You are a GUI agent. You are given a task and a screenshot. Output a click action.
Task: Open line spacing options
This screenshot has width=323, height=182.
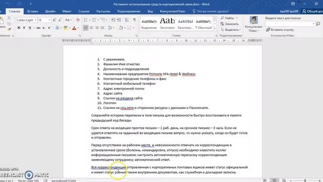click(x=110, y=28)
